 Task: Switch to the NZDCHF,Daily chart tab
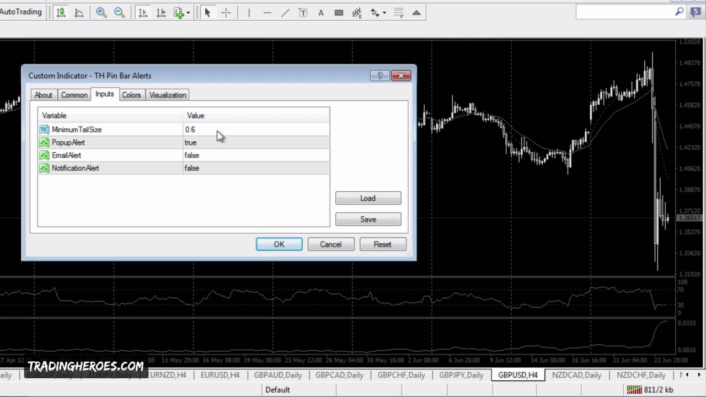[x=641, y=375]
